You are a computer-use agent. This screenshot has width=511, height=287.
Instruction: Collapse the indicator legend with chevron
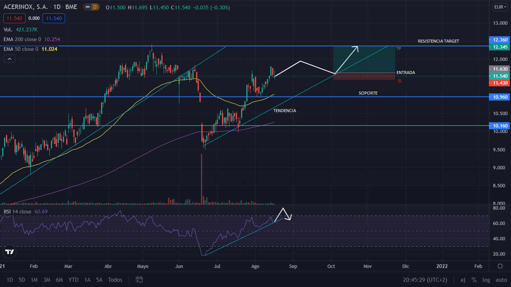tap(9, 59)
